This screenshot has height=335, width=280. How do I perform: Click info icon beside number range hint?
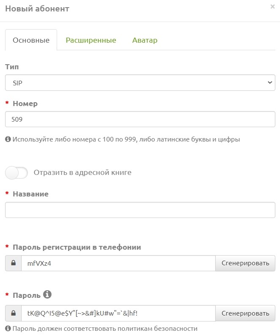tap(8, 139)
